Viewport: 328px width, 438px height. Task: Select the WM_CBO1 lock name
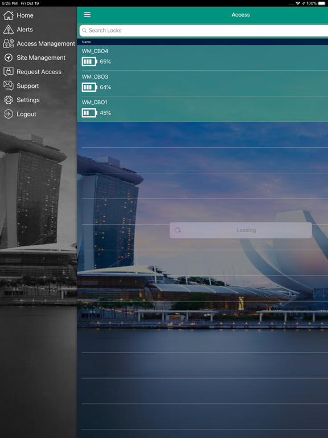[95, 103]
